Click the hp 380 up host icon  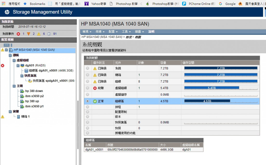pyautogui.click(x=22, y=101)
